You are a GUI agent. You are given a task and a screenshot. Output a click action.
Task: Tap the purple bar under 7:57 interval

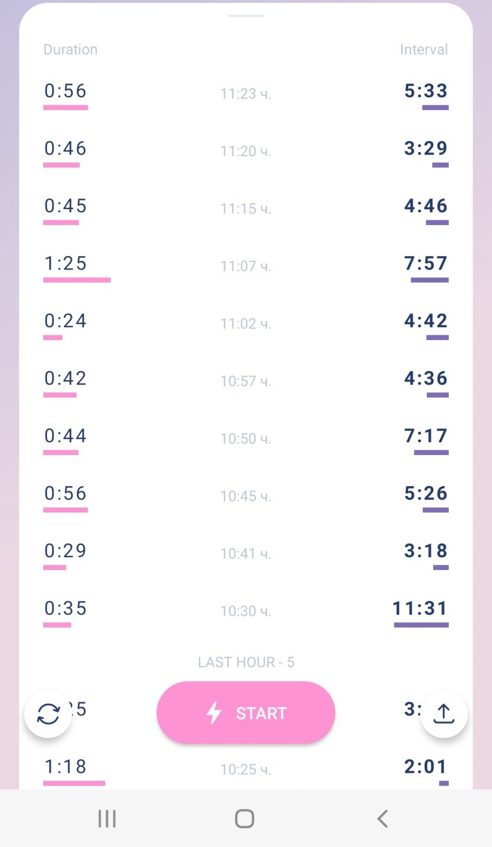(x=429, y=280)
